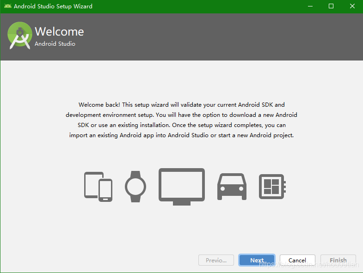Click the disabled Previous button

click(x=216, y=260)
